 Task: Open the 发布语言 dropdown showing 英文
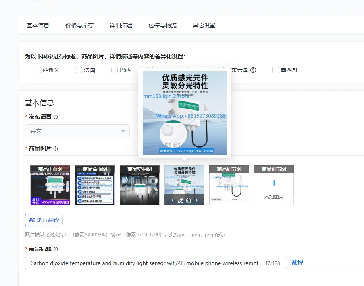click(x=77, y=131)
